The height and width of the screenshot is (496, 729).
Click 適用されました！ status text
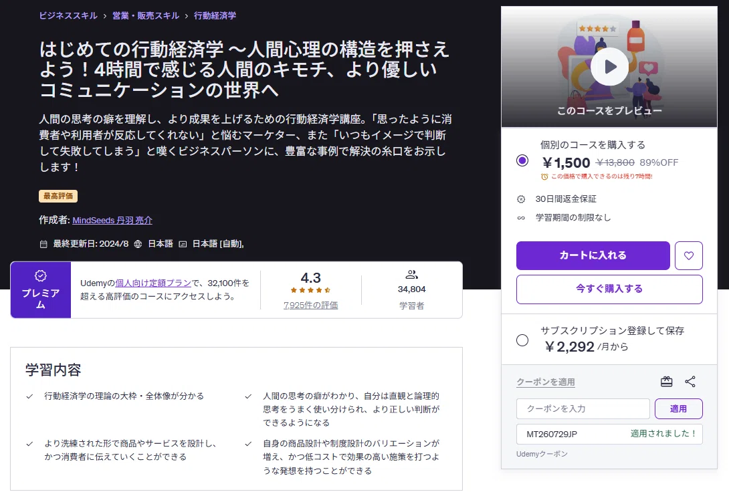coord(663,434)
